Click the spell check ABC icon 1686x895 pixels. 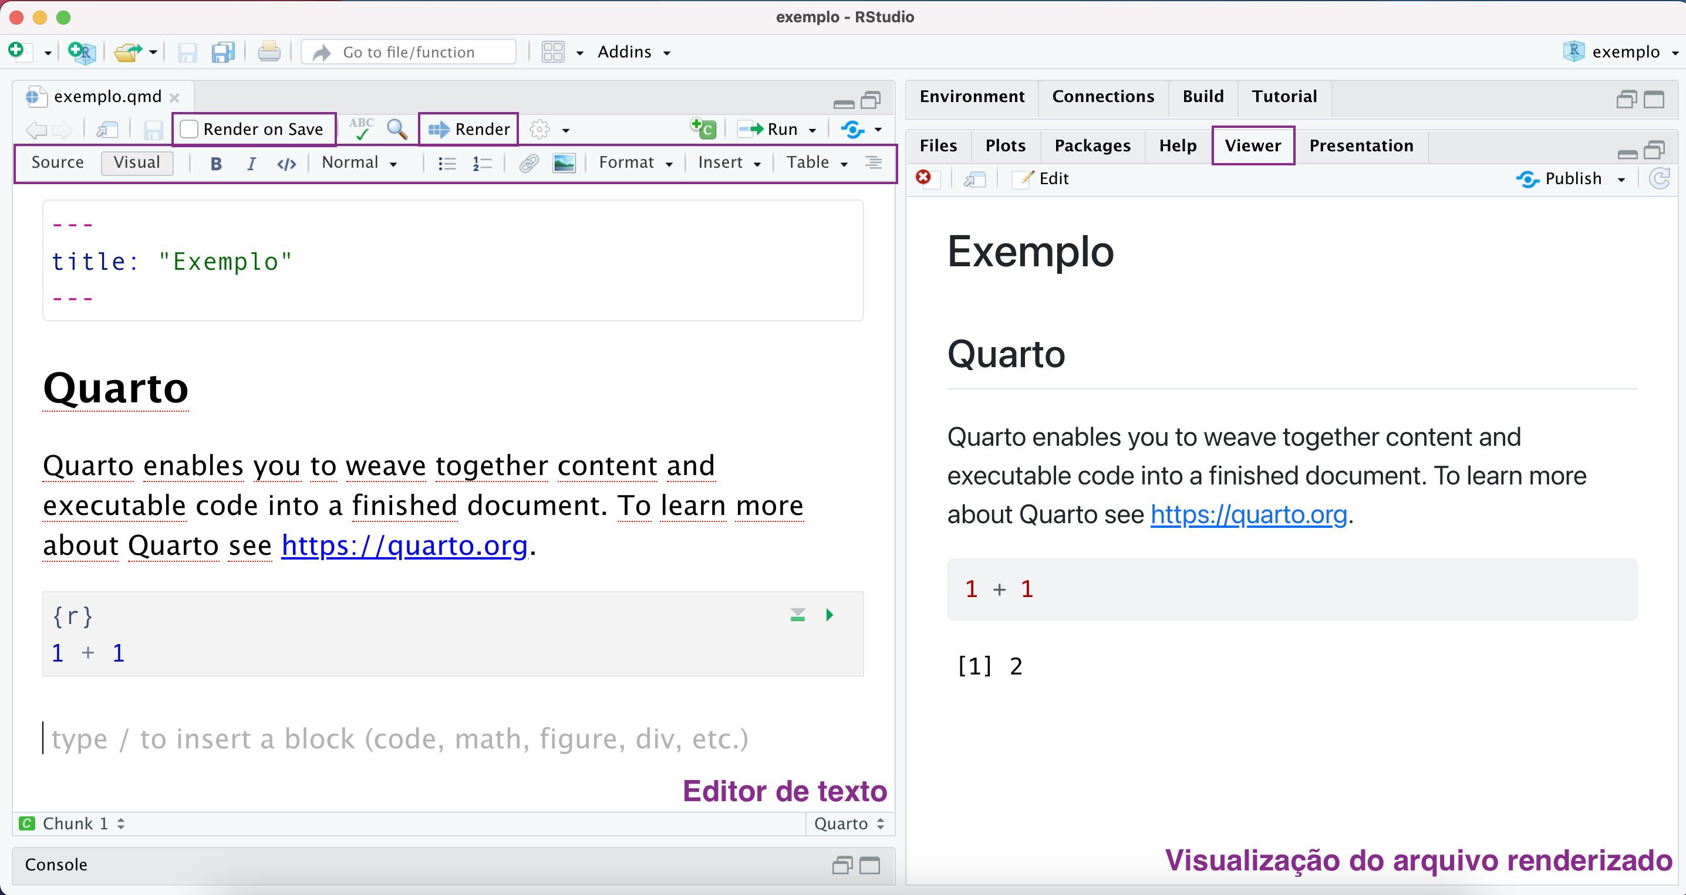361,129
